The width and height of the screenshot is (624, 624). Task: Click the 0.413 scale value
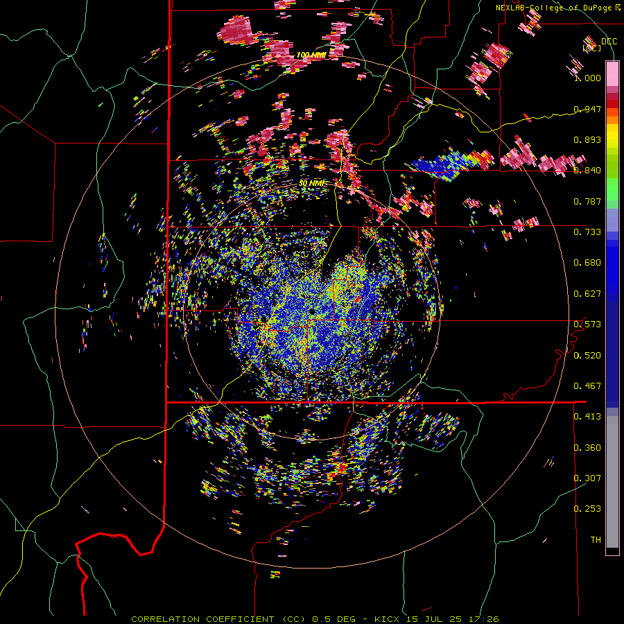coord(587,417)
